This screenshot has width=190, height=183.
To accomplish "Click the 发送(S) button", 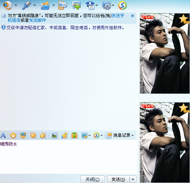I will click(x=118, y=179).
